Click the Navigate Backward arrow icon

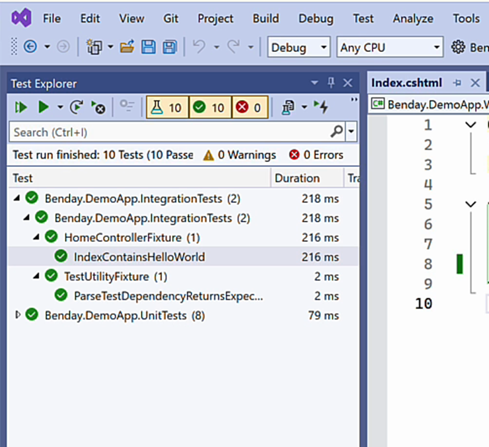pos(30,47)
